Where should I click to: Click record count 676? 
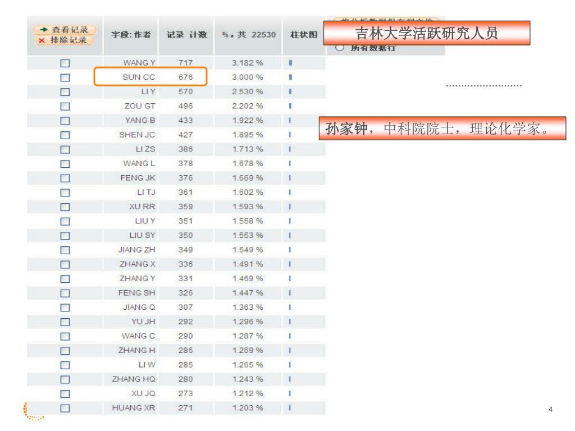[x=185, y=77]
